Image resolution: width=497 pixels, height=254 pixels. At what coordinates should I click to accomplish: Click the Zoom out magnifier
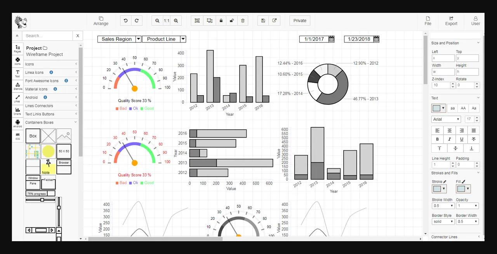pos(157,21)
